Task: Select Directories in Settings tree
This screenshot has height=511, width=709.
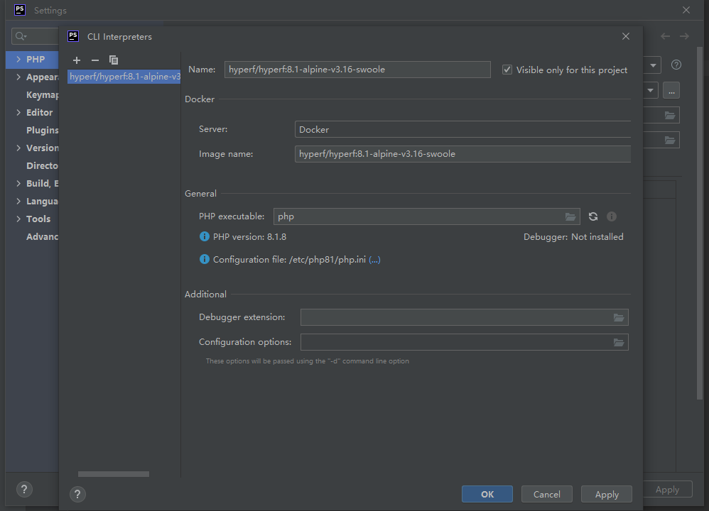Action: tap(42, 165)
